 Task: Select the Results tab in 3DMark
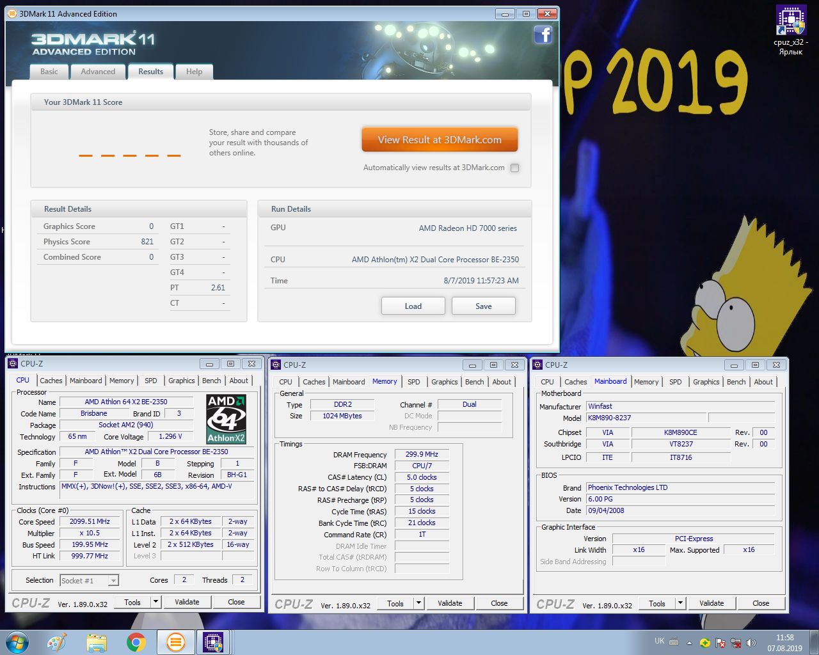[151, 72]
